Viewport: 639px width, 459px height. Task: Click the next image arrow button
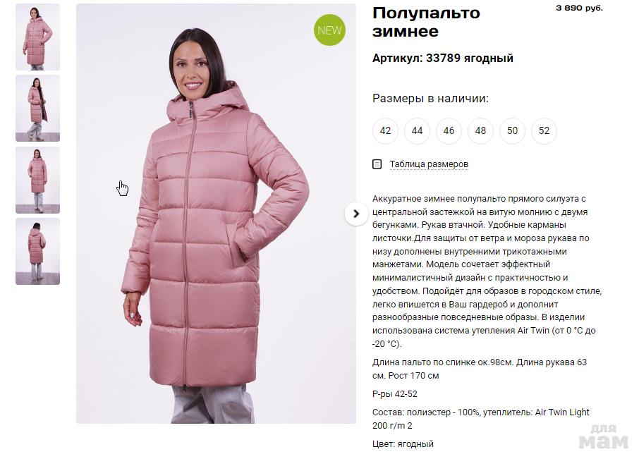[x=355, y=214]
